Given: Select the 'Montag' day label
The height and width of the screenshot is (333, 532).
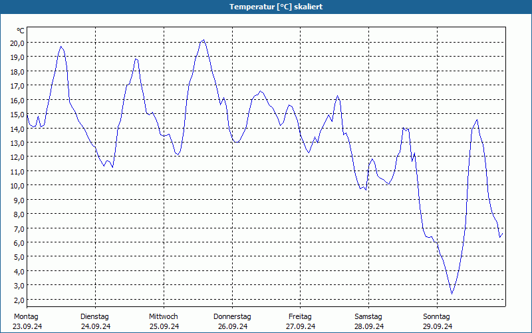Looking at the screenshot, I should (26, 317).
